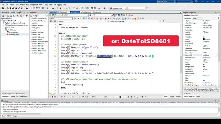Stop program execution with the square icon
The height and width of the screenshot is (124, 221).
pos(60,8)
